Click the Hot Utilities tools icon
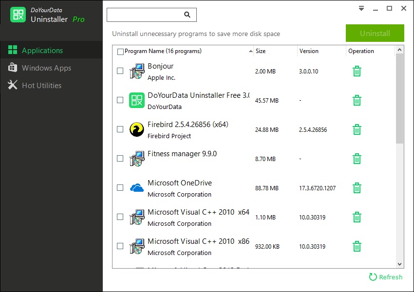This screenshot has width=414, height=292. coord(13,85)
